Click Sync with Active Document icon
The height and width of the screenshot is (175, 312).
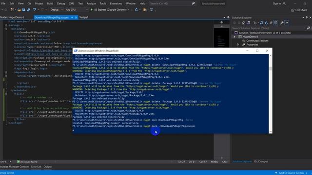pyautogui.click(x=262, y=23)
